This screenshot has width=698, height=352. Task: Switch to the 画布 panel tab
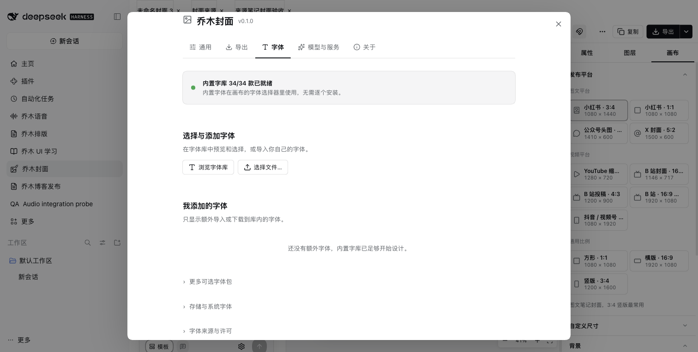click(x=673, y=53)
